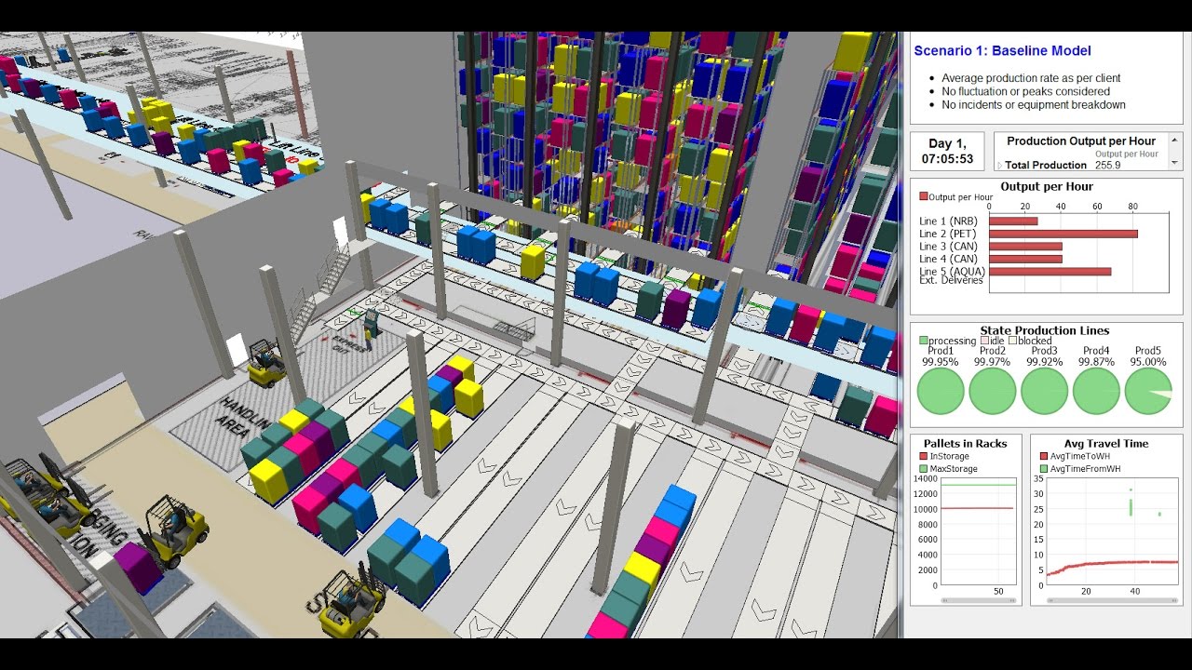Select forklift near the Handling Area
The image size is (1192, 670).
pos(266,363)
